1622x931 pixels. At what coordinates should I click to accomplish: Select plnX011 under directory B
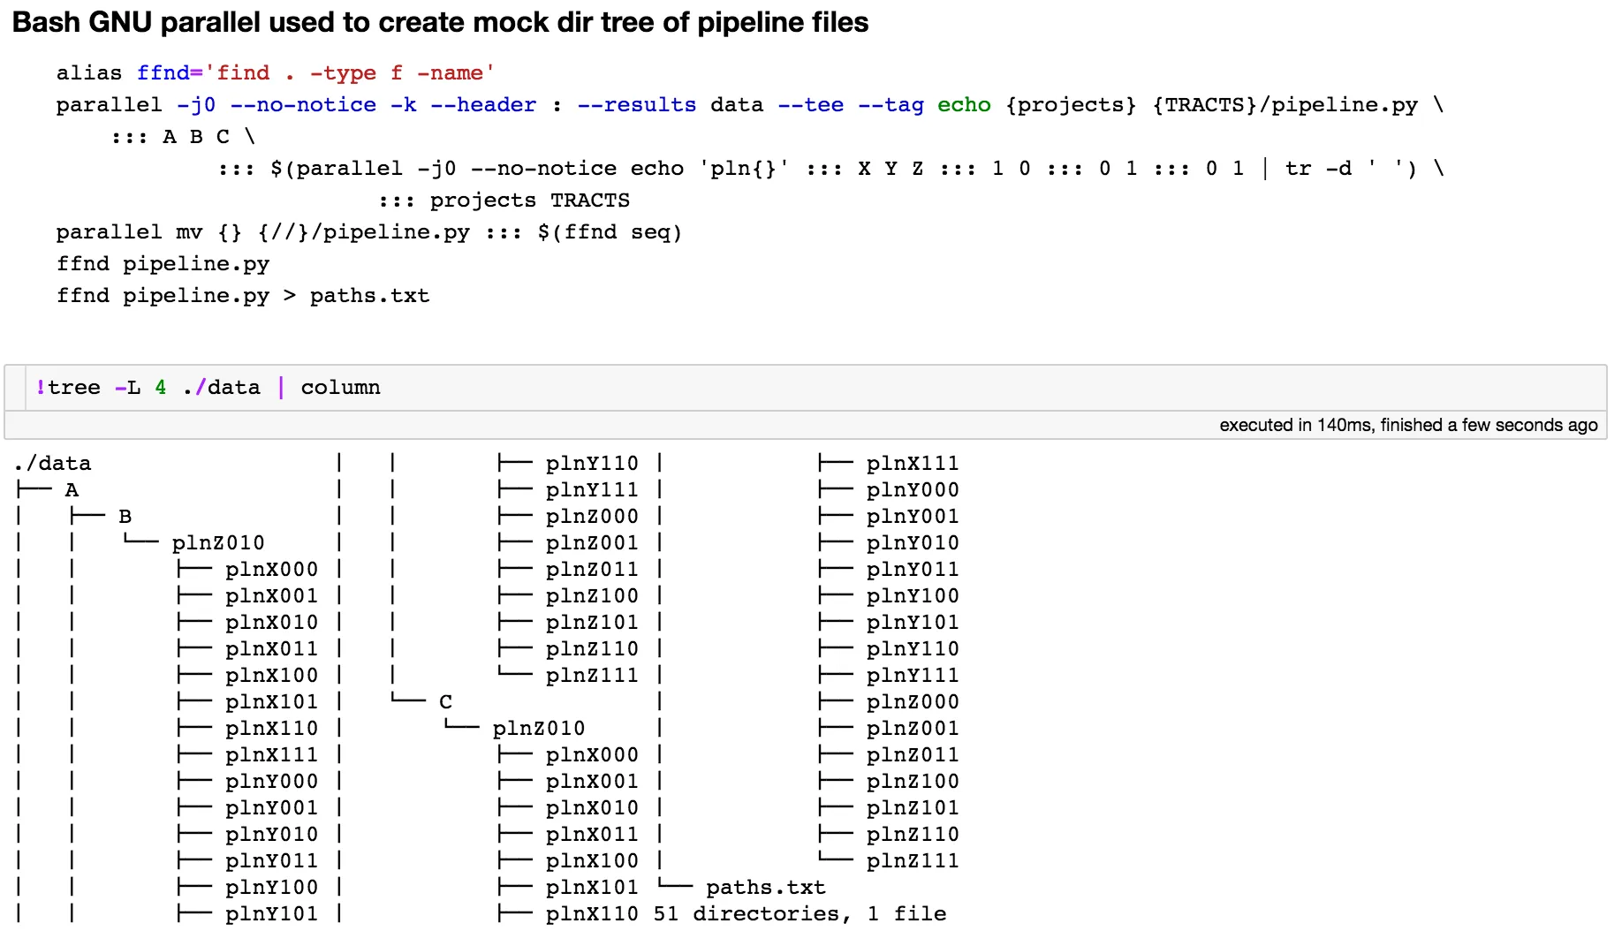click(x=271, y=649)
